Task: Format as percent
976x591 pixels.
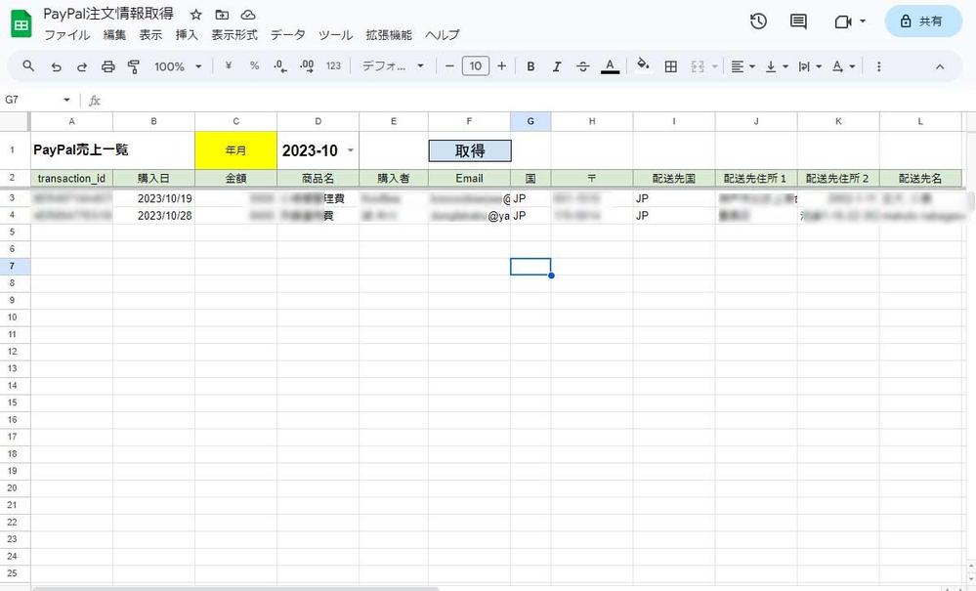Action: [254, 66]
